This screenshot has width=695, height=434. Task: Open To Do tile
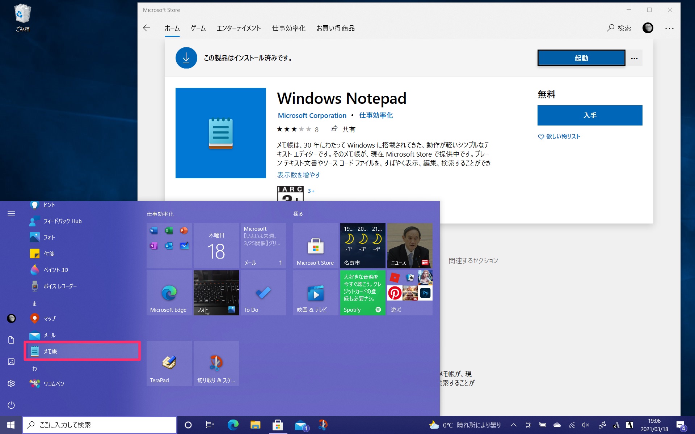click(263, 293)
